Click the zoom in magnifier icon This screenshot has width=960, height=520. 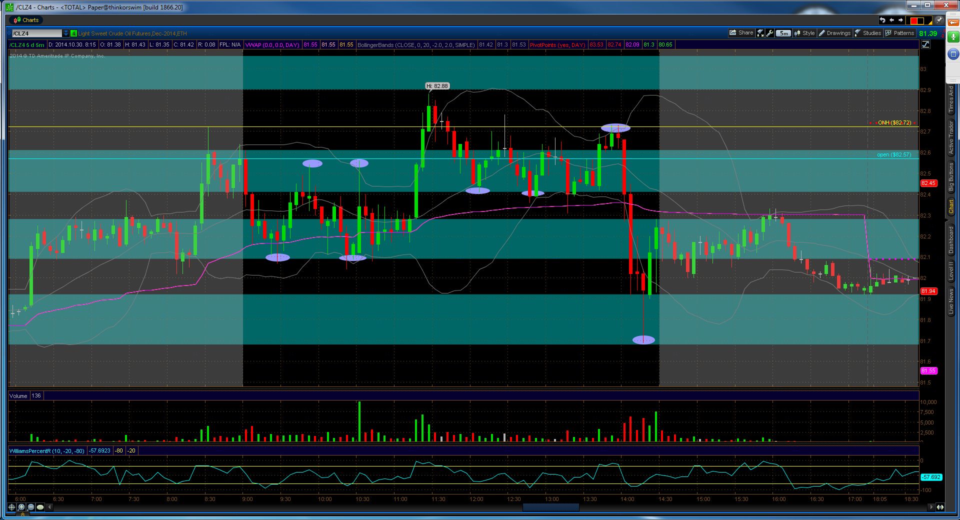21,507
